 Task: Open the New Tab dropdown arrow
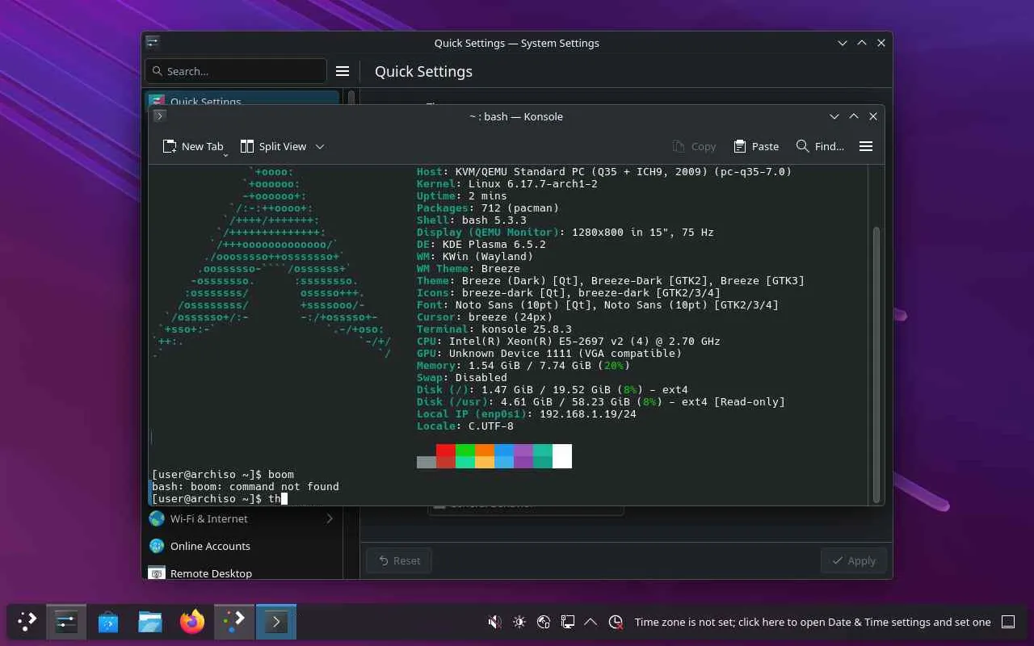225,153
